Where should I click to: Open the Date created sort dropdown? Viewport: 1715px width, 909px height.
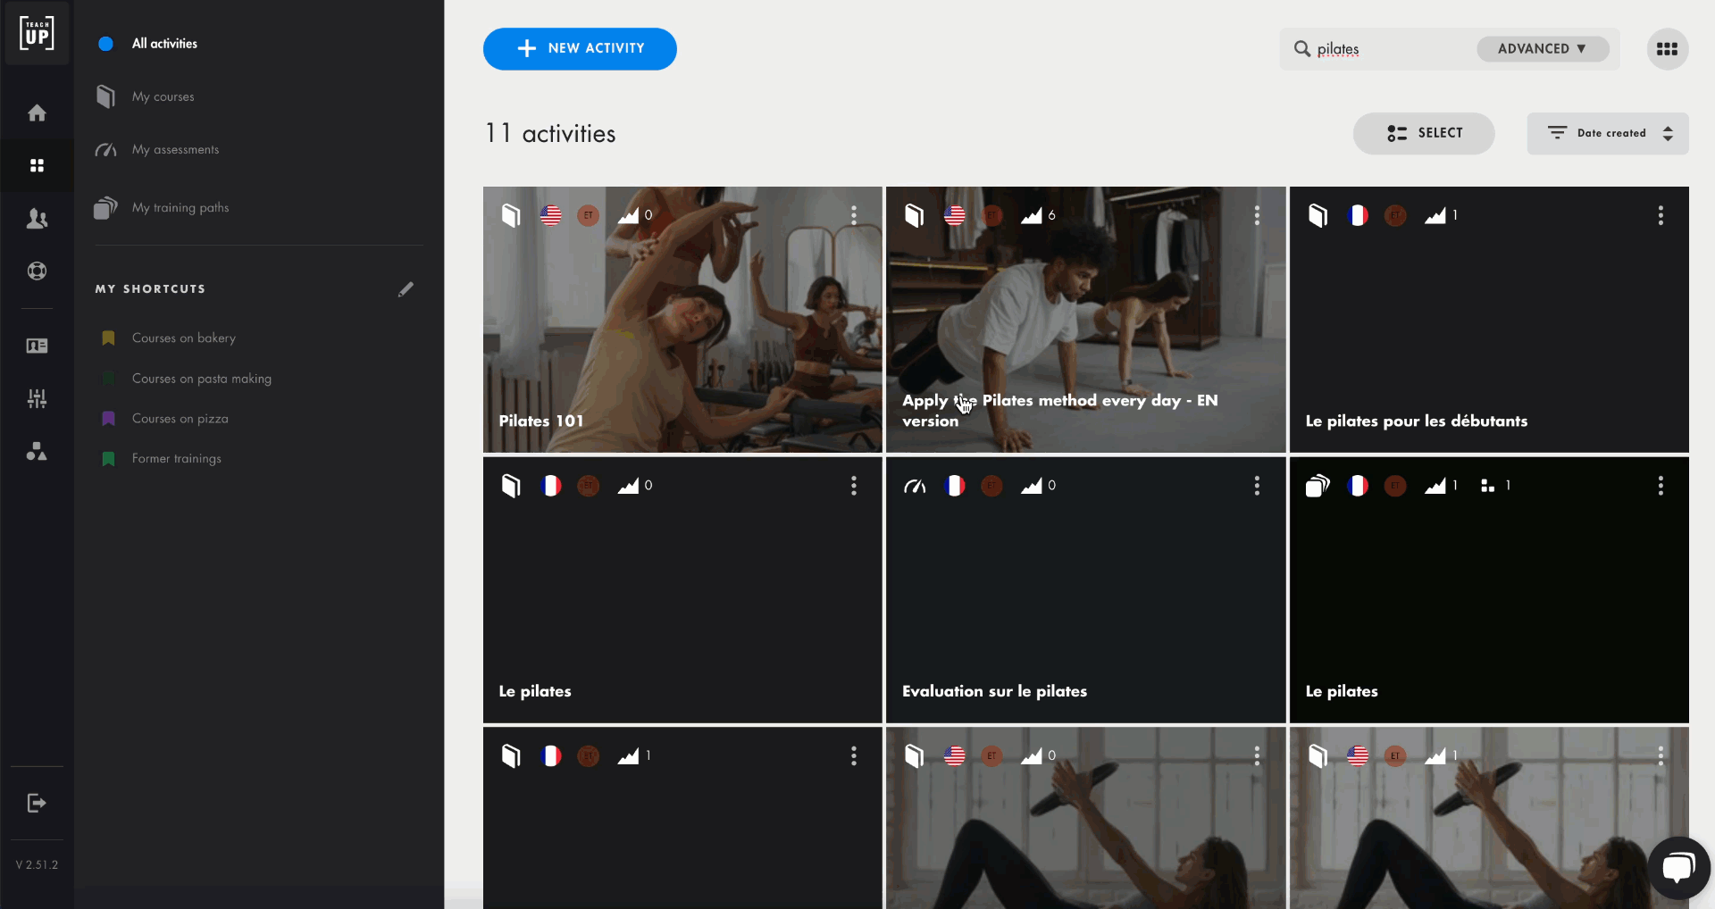1608,133
